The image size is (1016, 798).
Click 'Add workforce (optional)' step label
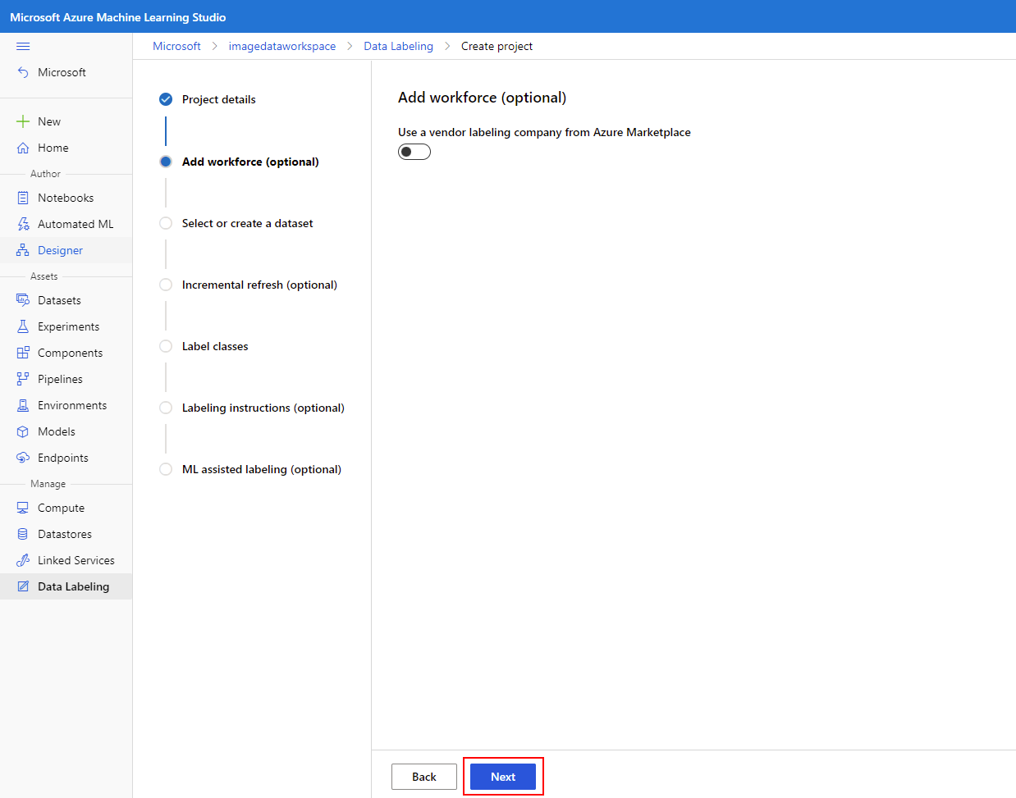click(x=250, y=162)
